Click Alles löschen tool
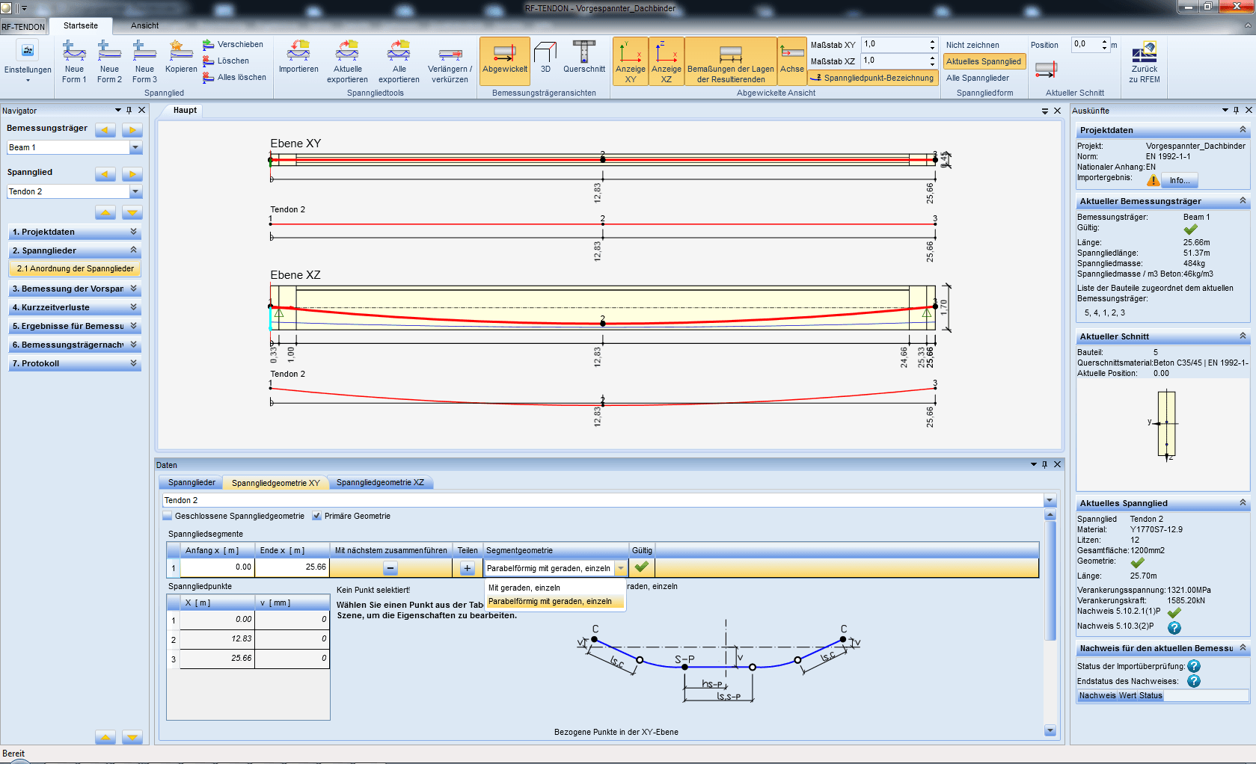The width and height of the screenshot is (1256, 764). tap(234, 77)
